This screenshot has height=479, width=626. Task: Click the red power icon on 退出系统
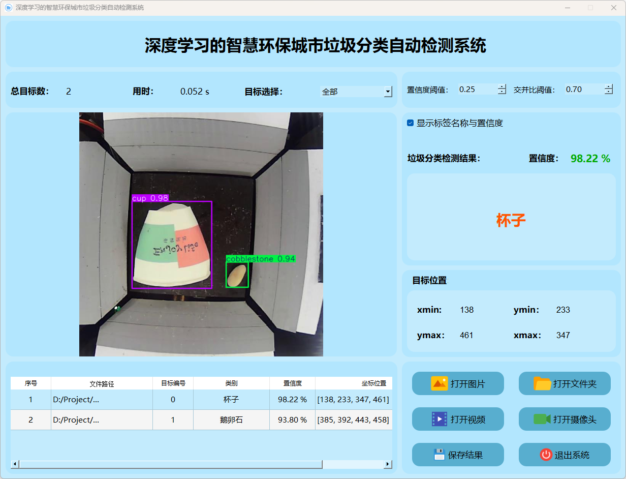coord(546,455)
